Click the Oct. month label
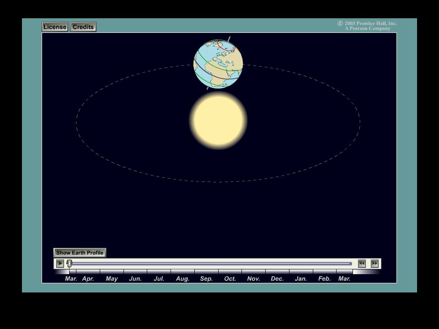This screenshot has height=329, width=439. point(230,279)
